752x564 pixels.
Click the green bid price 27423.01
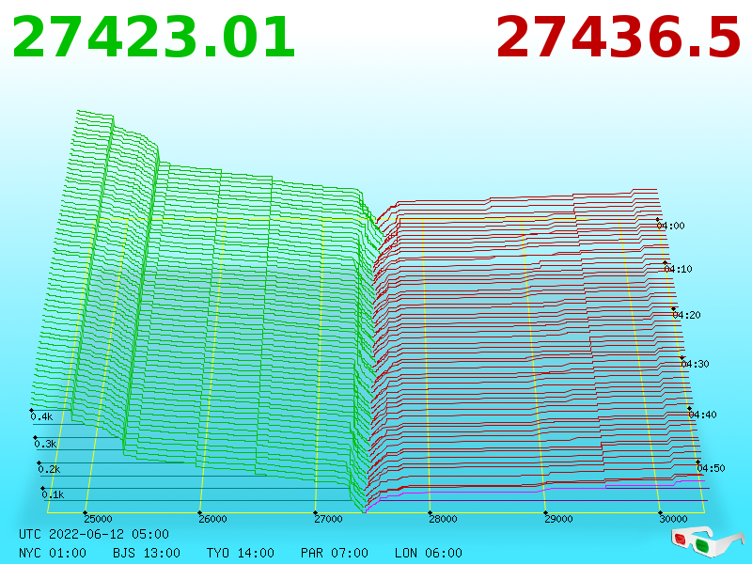tap(153, 38)
